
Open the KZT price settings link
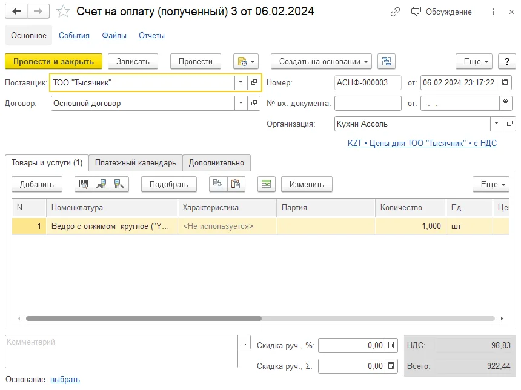[x=422, y=143]
